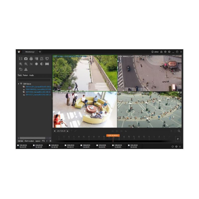This screenshot has width=199, height=199.
Task: Switch to the Pattern tab
Action: (25, 75)
